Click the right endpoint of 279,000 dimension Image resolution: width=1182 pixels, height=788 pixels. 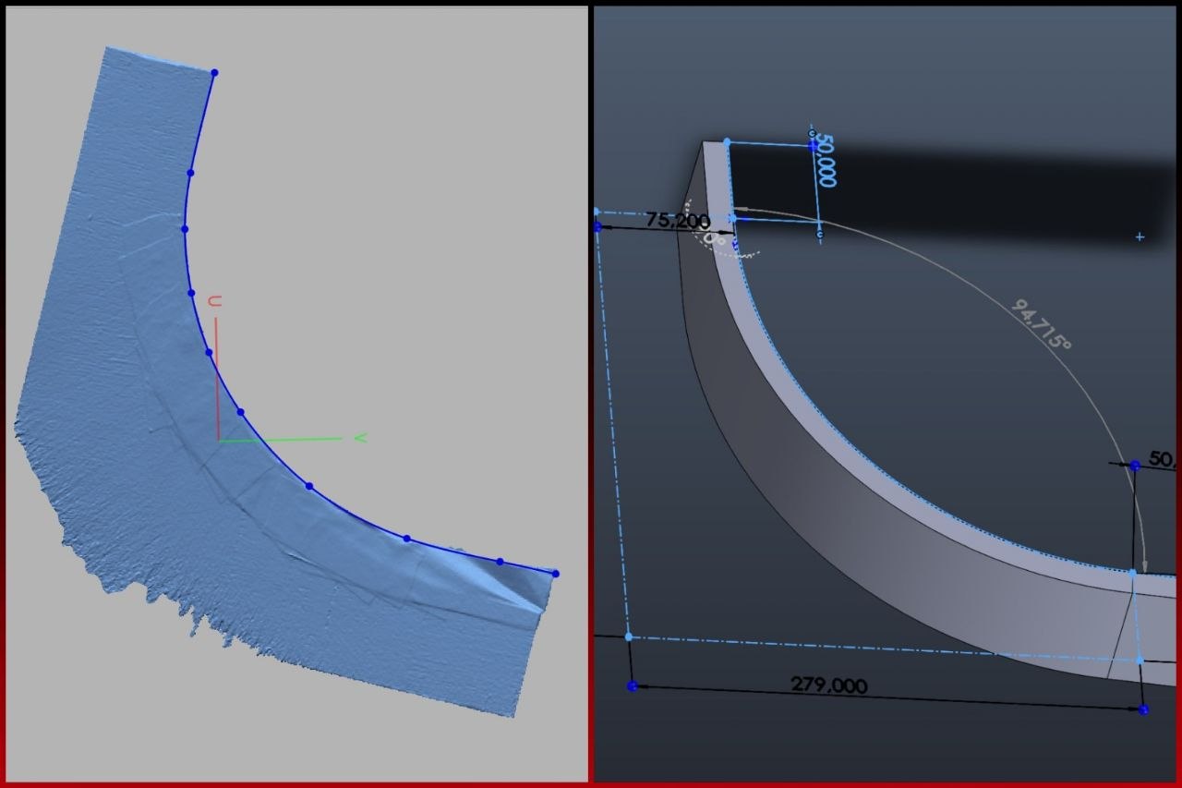click(1144, 709)
